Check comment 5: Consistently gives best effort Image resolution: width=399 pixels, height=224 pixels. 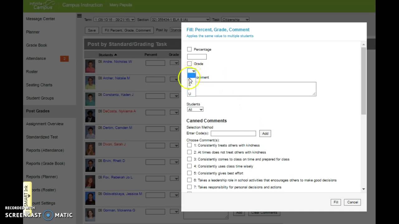click(189, 173)
